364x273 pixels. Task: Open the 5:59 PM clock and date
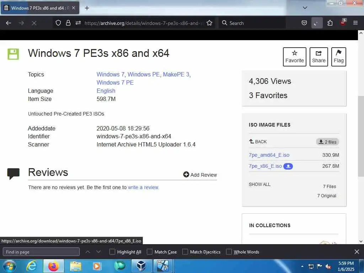(346, 266)
